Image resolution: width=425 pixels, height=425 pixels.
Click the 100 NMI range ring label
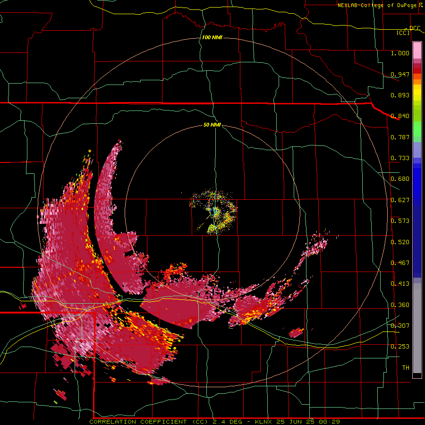212,37
